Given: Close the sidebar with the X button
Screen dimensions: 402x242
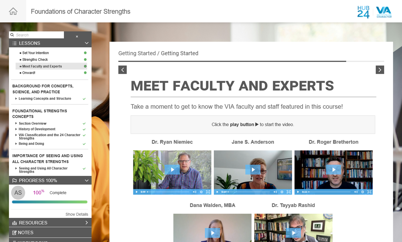Looking at the screenshot, I should [x=77, y=36].
